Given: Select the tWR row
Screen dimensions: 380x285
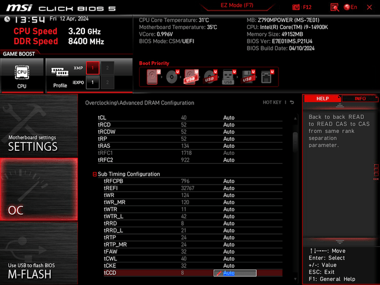Looking at the screenshot, I should (193, 195).
